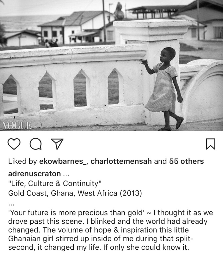Tap the white pillar cap in the photo
The height and width of the screenshot is (257, 223).
coord(152,30)
